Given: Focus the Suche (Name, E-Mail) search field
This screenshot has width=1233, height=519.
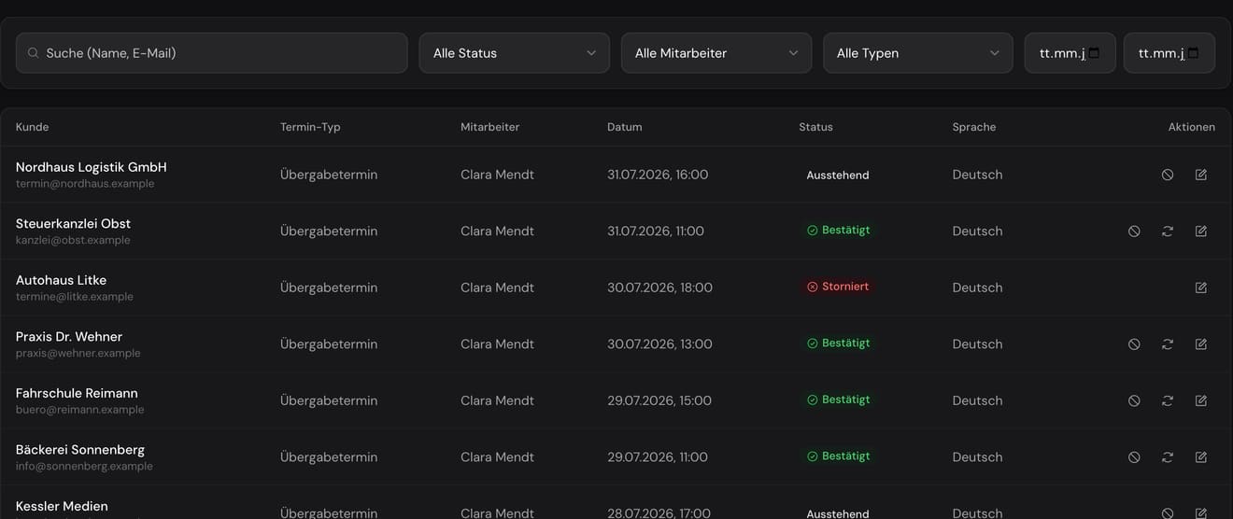Looking at the screenshot, I should 212,53.
